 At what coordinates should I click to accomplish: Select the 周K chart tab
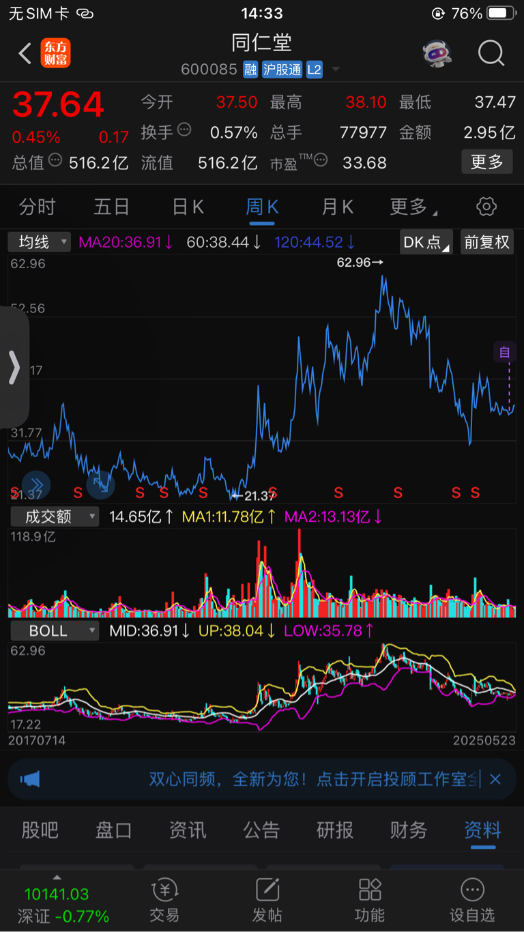click(262, 207)
